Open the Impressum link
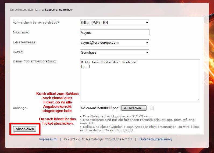The width and height of the screenshot is (214, 153). click(x=48, y=139)
